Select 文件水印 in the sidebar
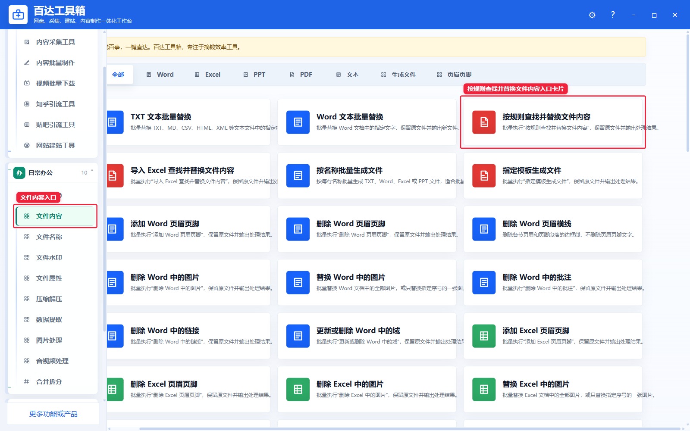The height and width of the screenshot is (431, 690). tap(55, 257)
